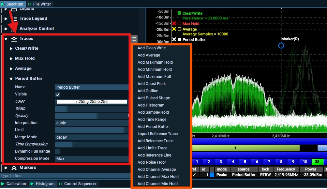
Task: Collapse the Period Buffer trace section
Action: pos(11,79)
